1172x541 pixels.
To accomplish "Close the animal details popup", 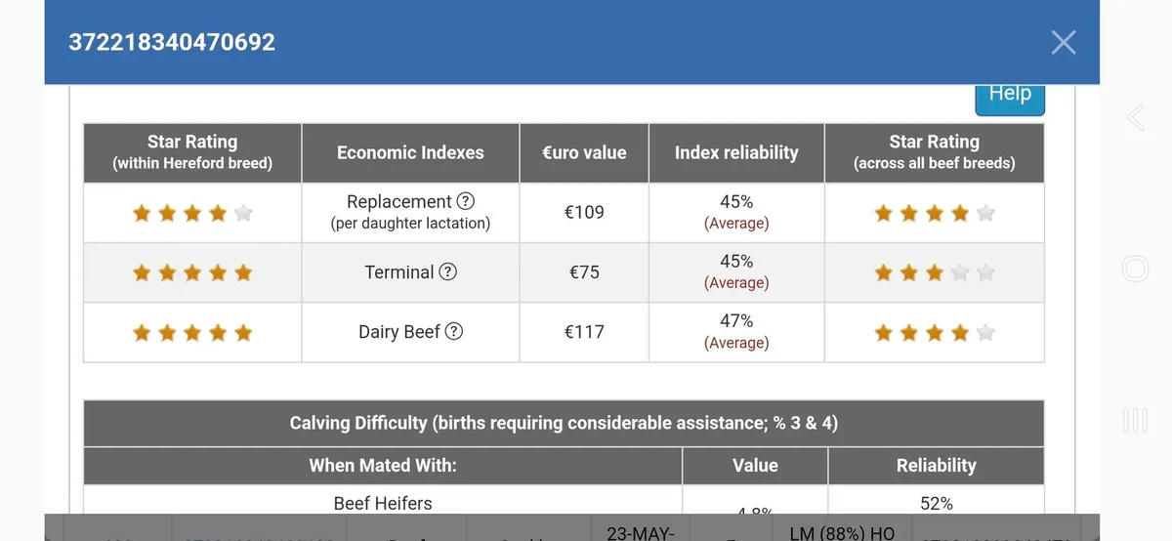I will pos(1063,42).
